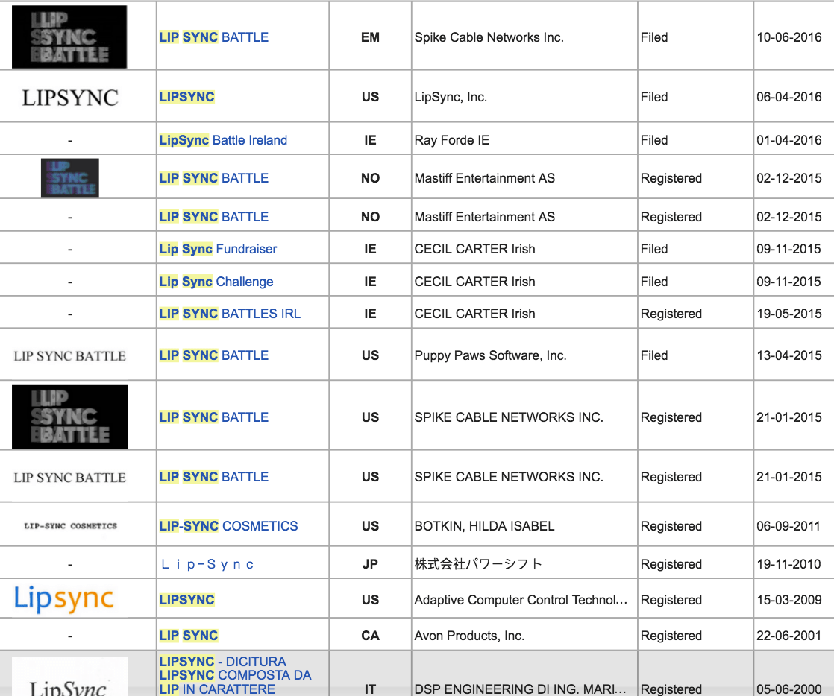834x696 pixels.
Task: Open the LIPSYNC link for LipSync, Inc.
Action: pos(186,97)
